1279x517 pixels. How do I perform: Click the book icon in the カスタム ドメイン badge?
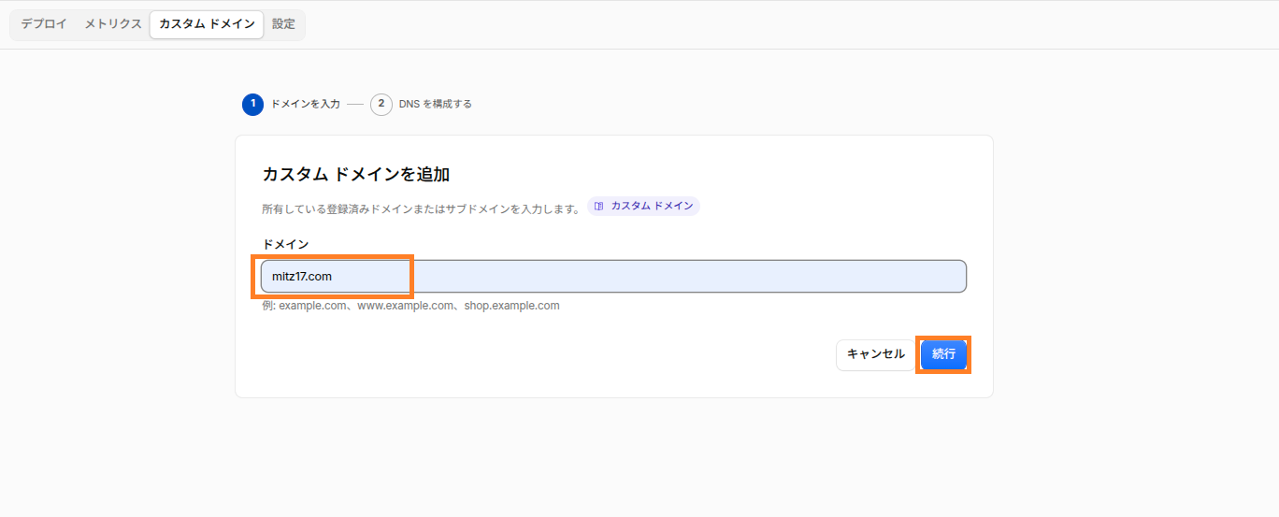coord(599,206)
